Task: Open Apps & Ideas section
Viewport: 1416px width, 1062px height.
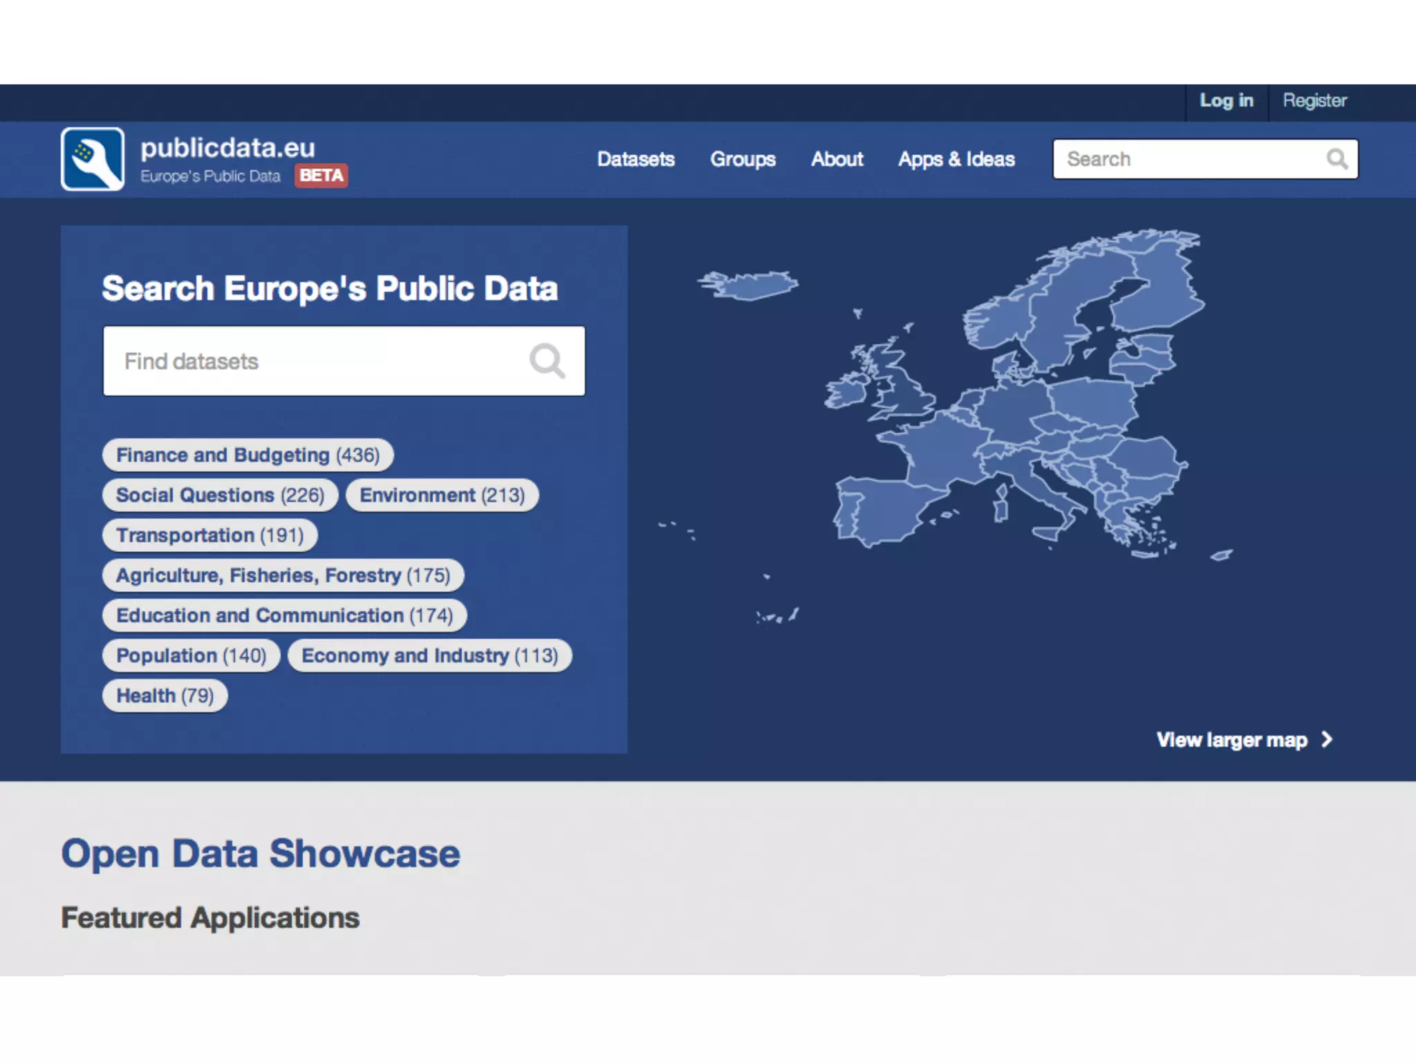Action: tap(956, 159)
